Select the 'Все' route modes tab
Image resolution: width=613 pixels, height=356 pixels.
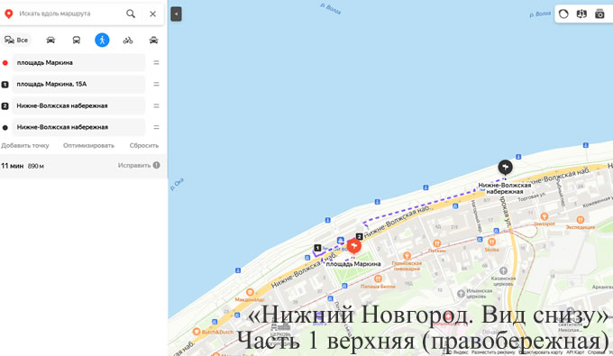16,40
